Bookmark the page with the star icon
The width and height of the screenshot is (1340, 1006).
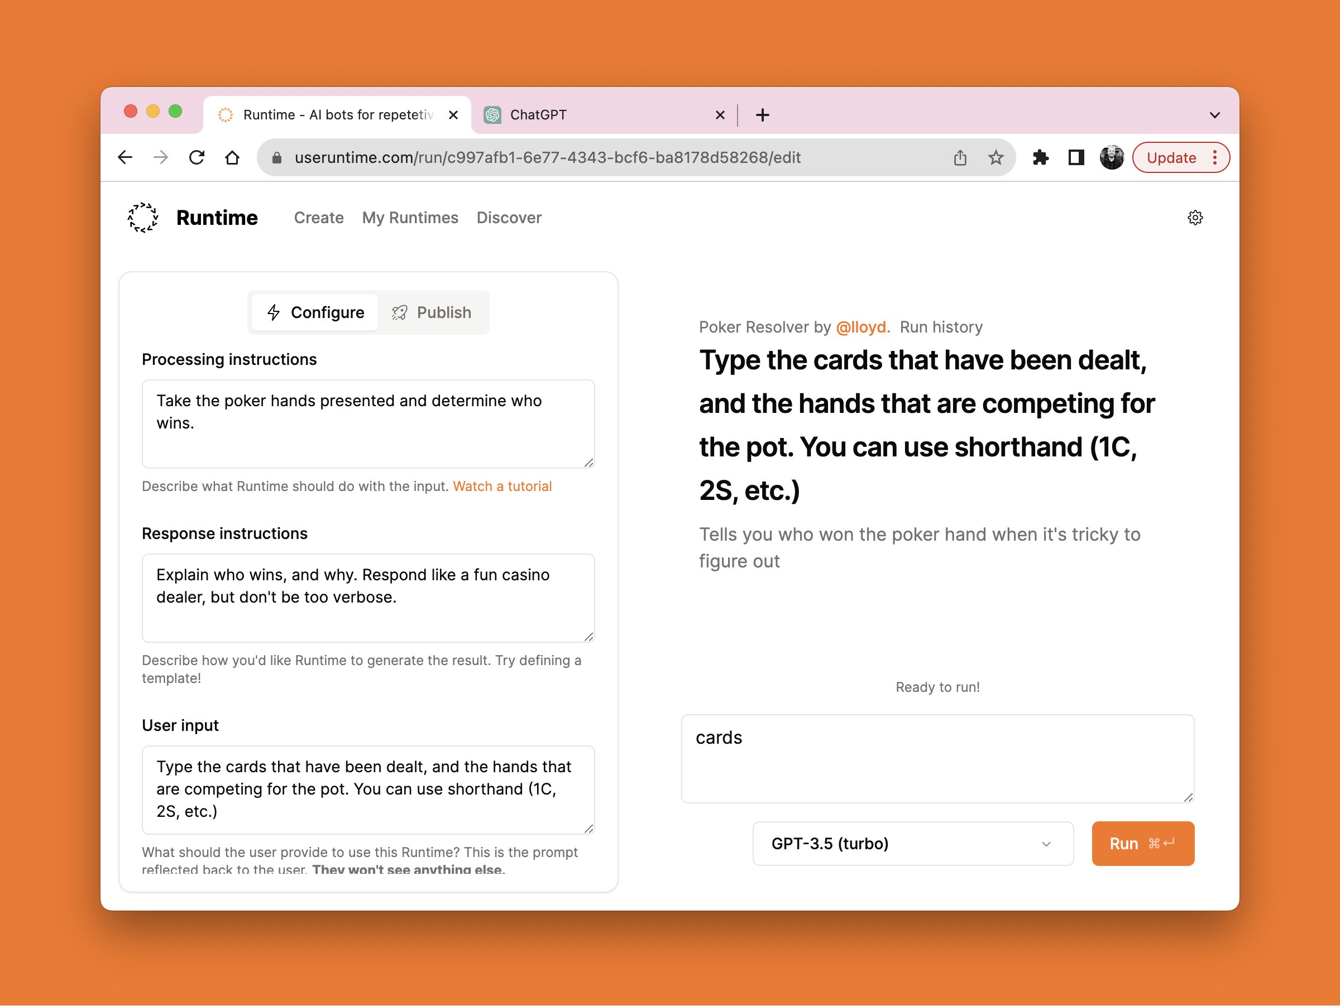(x=996, y=157)
